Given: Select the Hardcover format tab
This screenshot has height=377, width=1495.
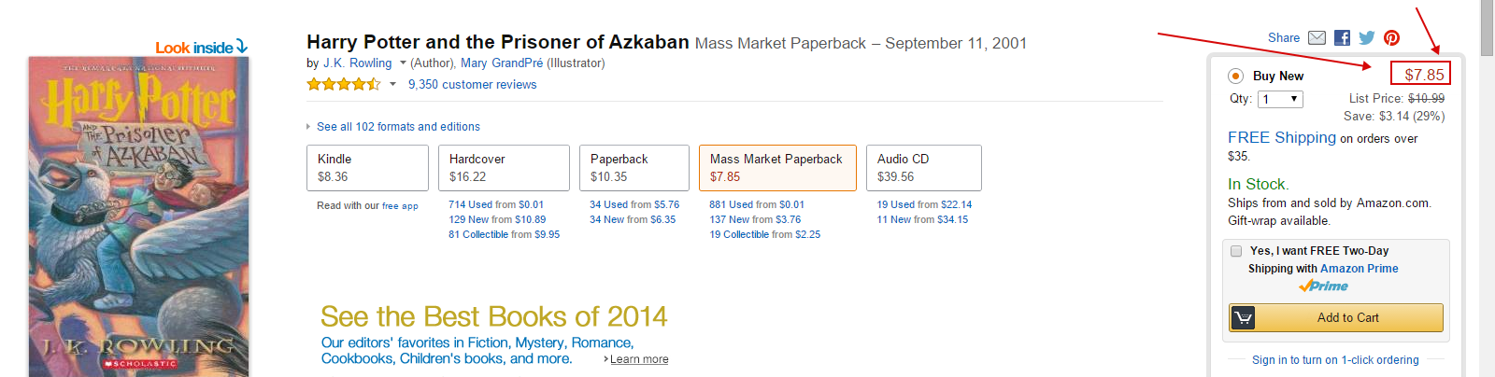Looking at the screenshot, I should point(504,168).
